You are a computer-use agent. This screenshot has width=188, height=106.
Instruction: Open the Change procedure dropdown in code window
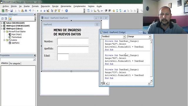coord(150,37)
